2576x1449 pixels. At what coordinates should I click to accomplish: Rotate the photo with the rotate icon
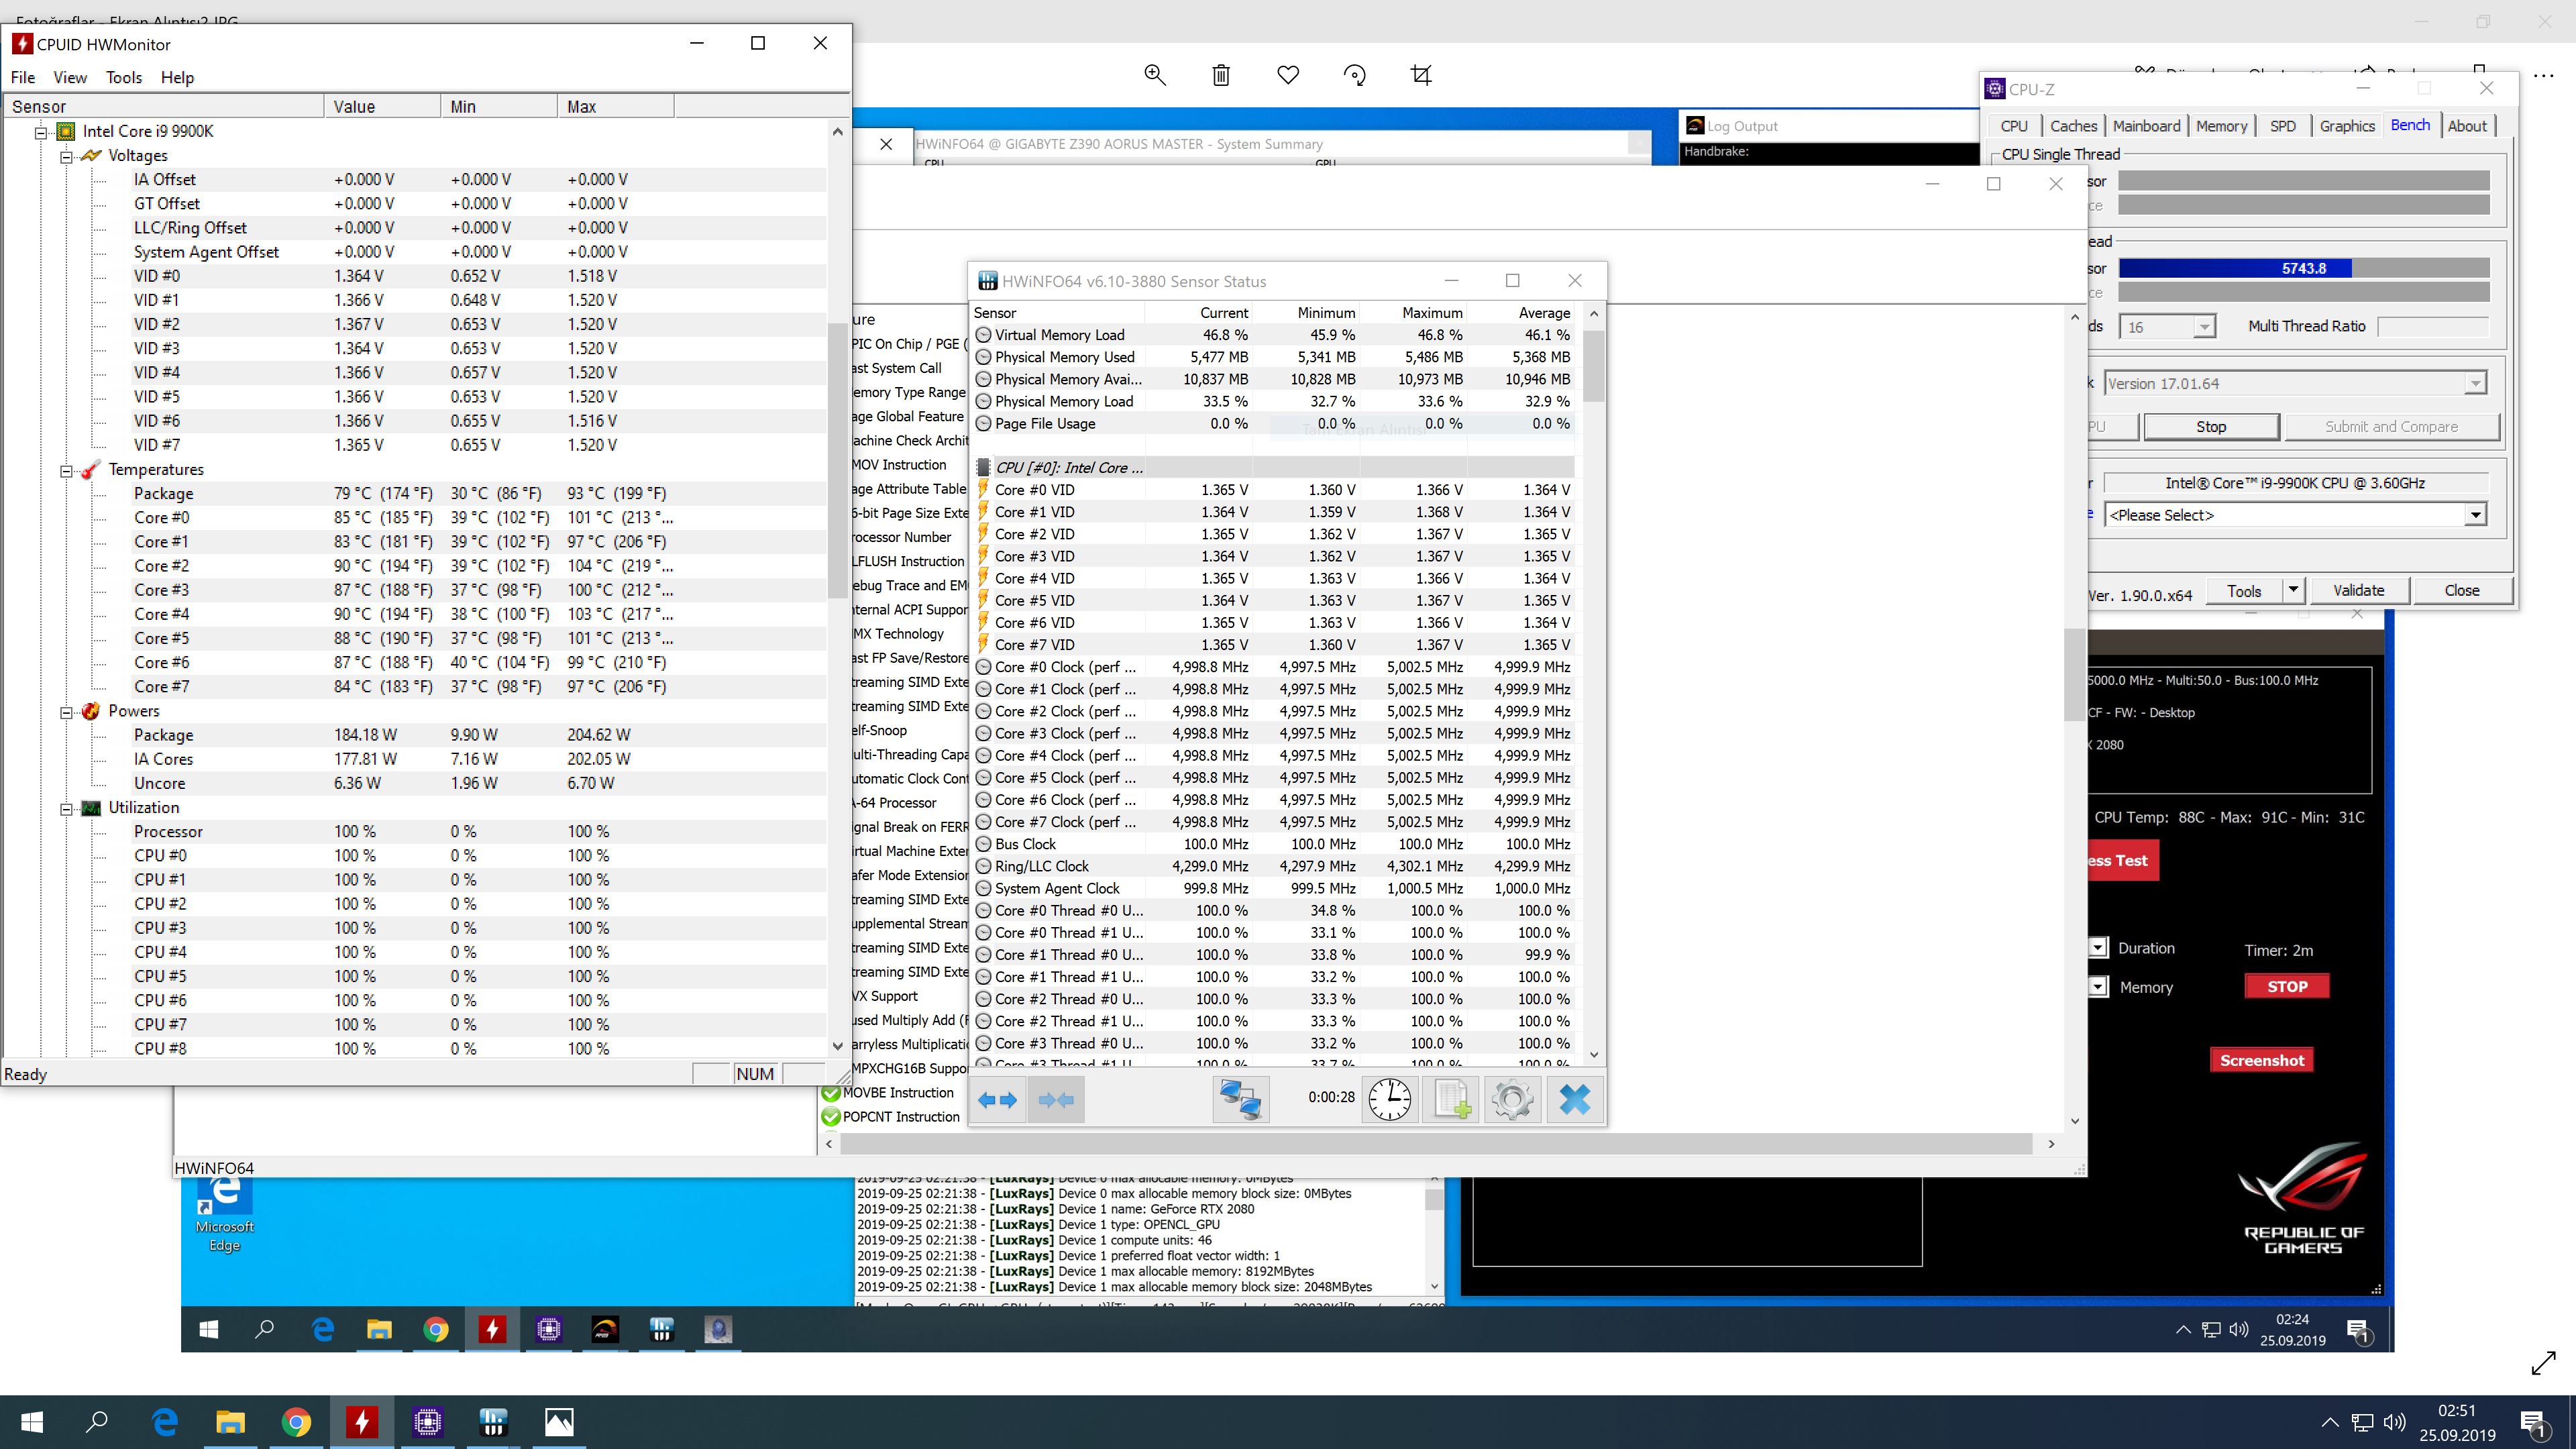pos(1355,75)
